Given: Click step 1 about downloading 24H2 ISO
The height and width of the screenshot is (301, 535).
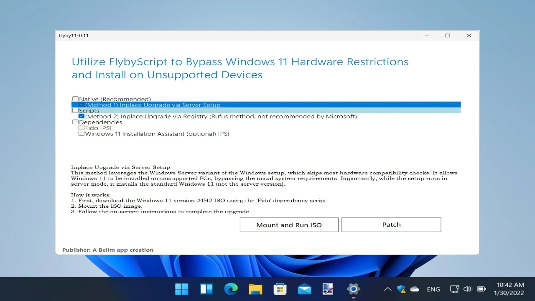Looking at the screenshot, I should click(x=199, y=201).
